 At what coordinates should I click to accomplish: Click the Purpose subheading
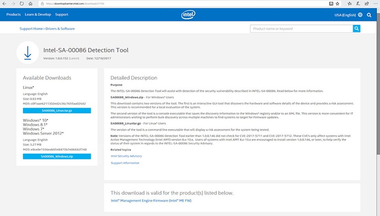click(116, 85)
